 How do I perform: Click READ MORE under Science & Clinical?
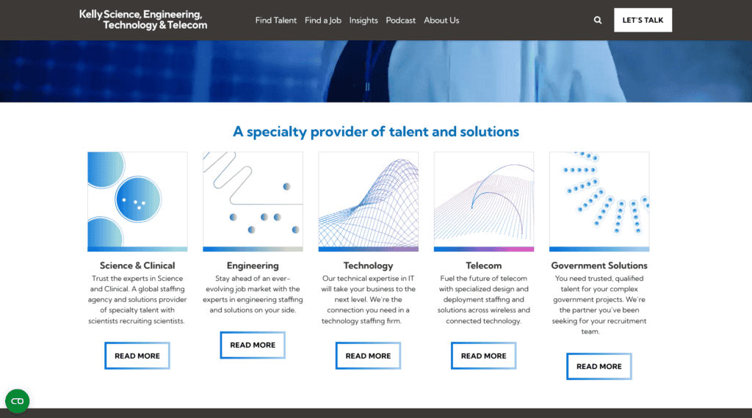137,356
